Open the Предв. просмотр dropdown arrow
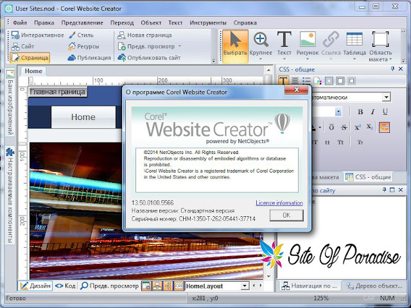 [180, 46]
